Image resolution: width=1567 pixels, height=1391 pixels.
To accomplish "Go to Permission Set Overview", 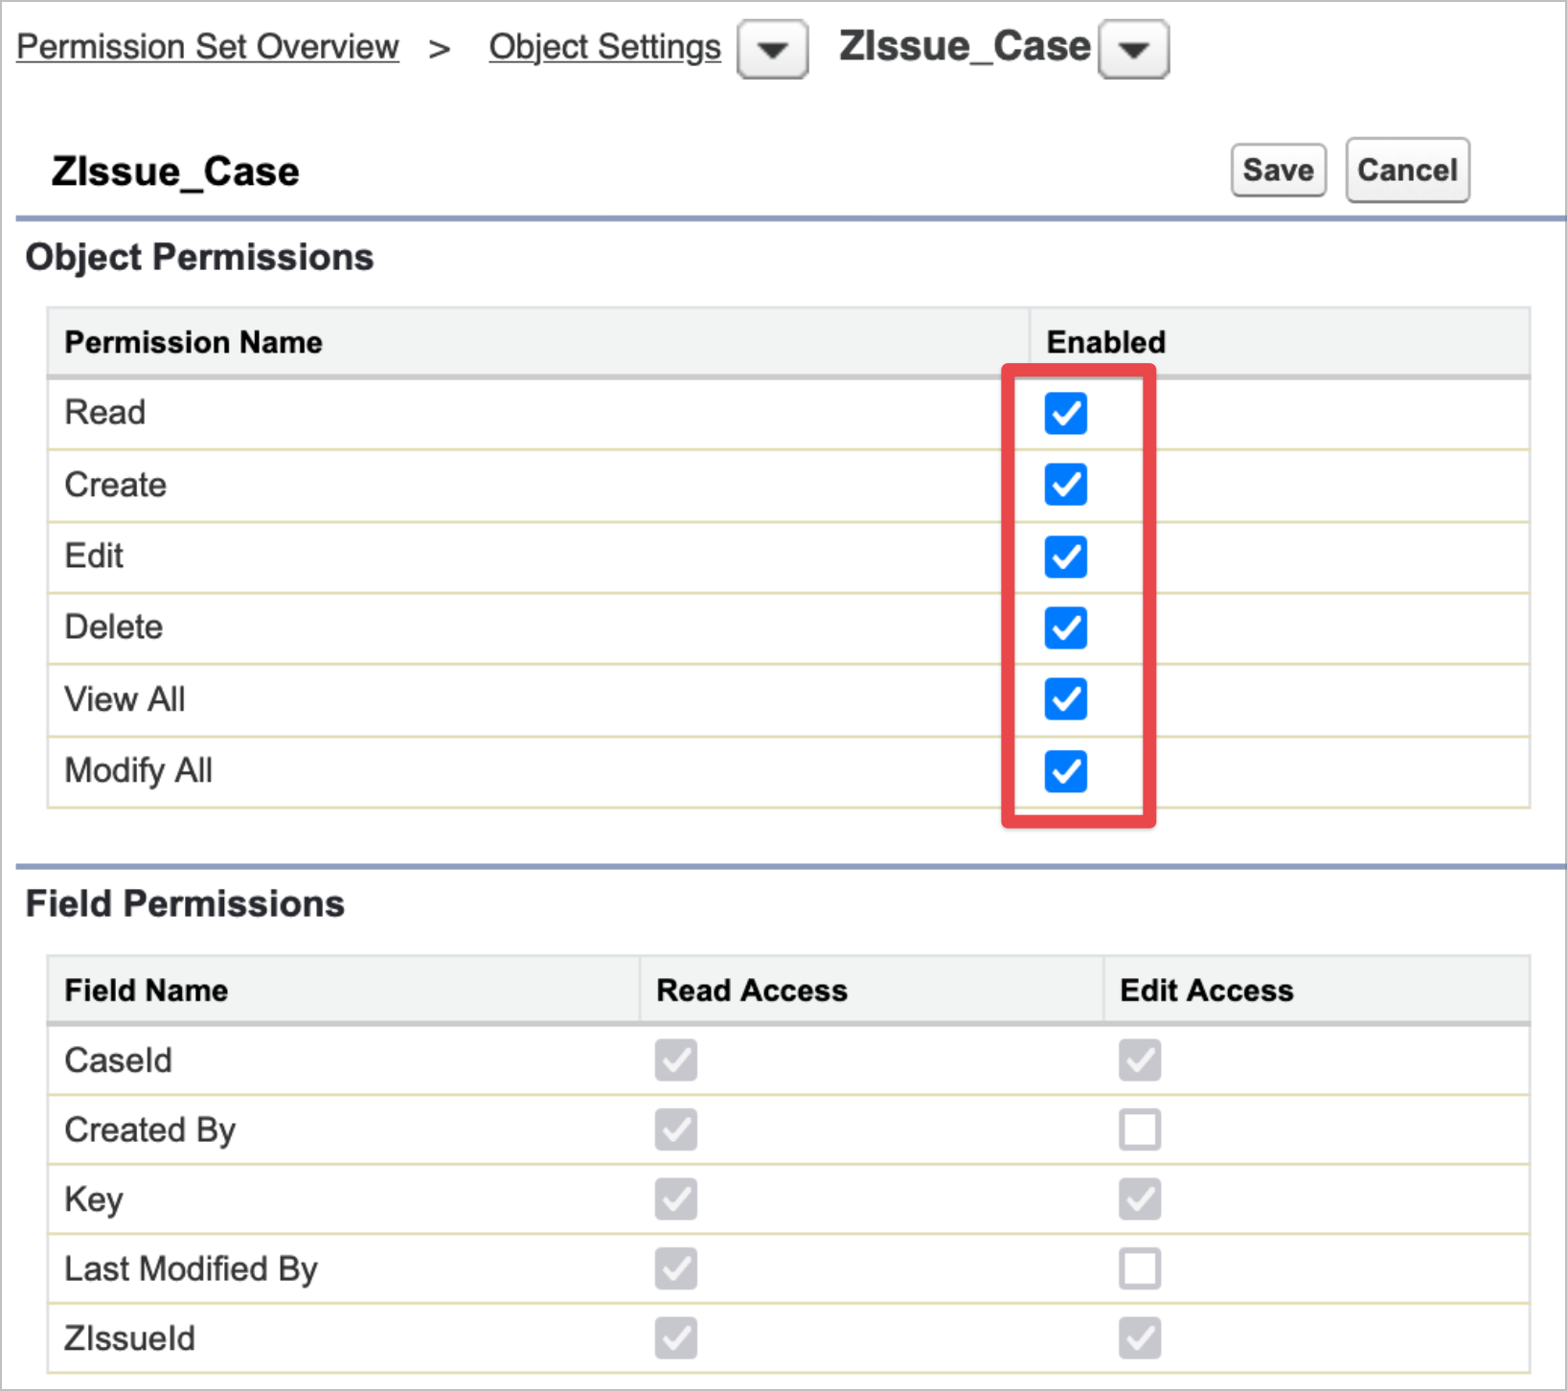I will [208, 47].
